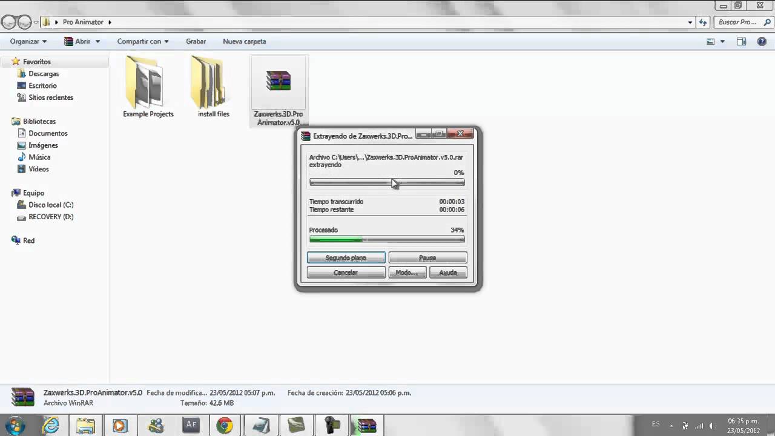This screenshot has width=775, height=436.
Task: Expand the view options dropdown arrow
Action: (722, 42)
